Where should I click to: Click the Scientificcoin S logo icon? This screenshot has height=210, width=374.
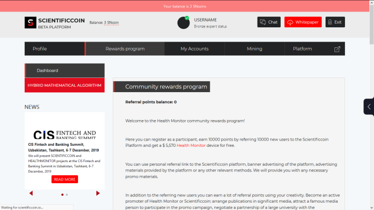(31, 23)
